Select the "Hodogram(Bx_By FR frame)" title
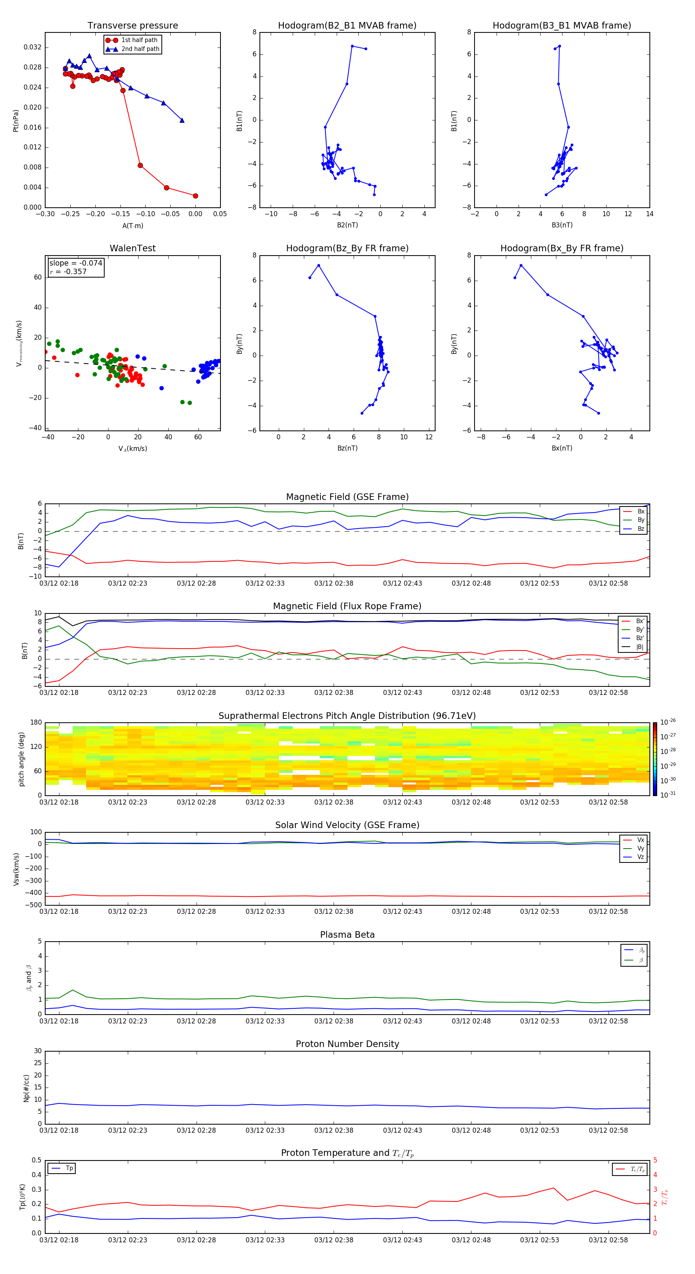The image size is (695, 1274). click(x=562, y=248)
